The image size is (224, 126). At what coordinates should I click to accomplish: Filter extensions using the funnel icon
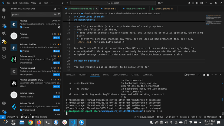(59, 15)
